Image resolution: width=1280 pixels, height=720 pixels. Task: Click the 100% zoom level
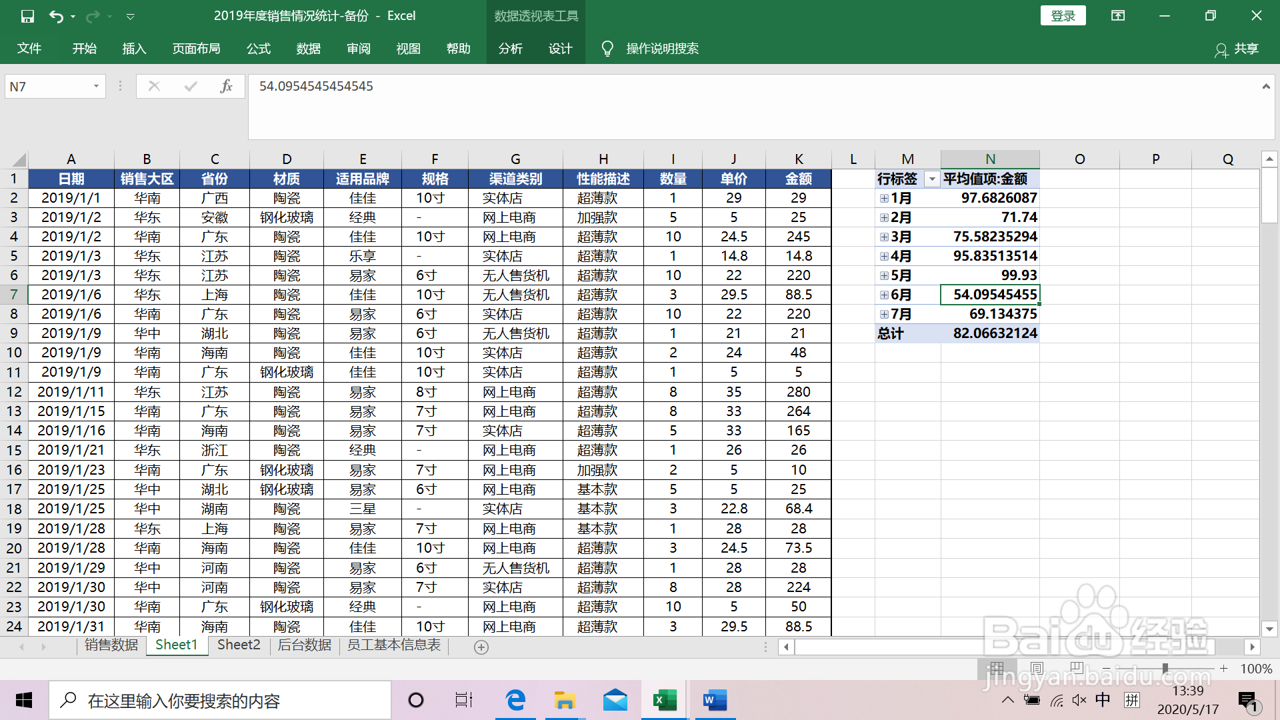click(x=1256, y=669)
